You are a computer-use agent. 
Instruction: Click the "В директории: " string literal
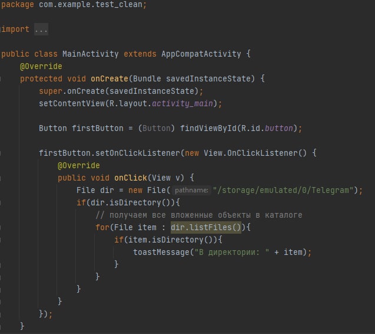(x=232, y=252)
